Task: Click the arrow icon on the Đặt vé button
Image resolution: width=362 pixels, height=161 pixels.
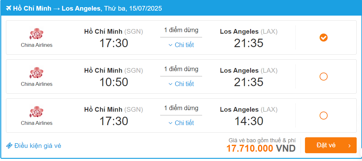Action: click(349, 146)
